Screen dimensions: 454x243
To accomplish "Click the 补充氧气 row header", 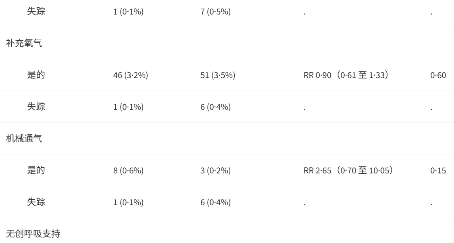I will (24, 43).
